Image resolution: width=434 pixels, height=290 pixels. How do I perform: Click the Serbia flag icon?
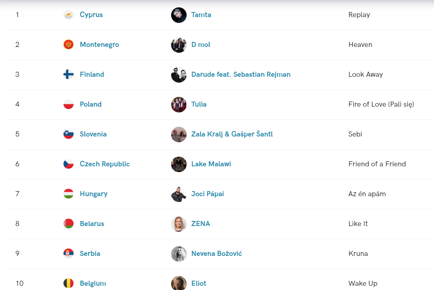click(x=69, y=254)
